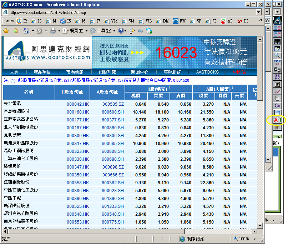Expand the Help dropdown arrow

click(125, 31)
